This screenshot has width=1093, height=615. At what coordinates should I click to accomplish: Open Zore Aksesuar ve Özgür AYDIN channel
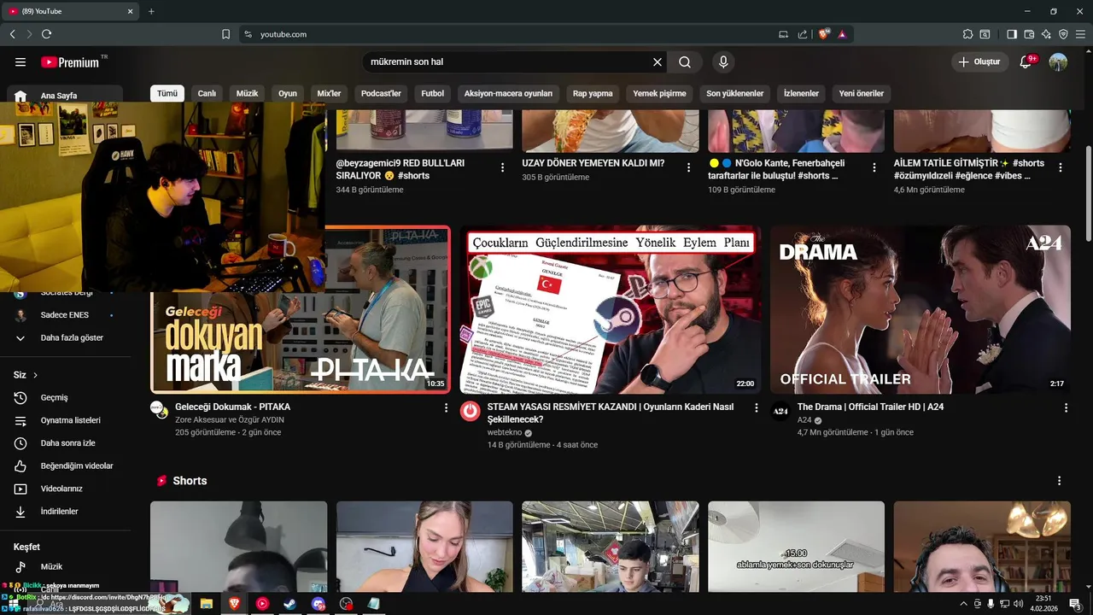(x=230, y=420)
